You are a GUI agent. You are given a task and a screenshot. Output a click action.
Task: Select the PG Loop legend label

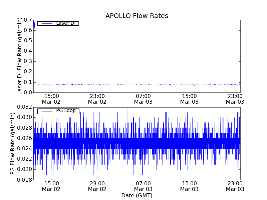66,111
